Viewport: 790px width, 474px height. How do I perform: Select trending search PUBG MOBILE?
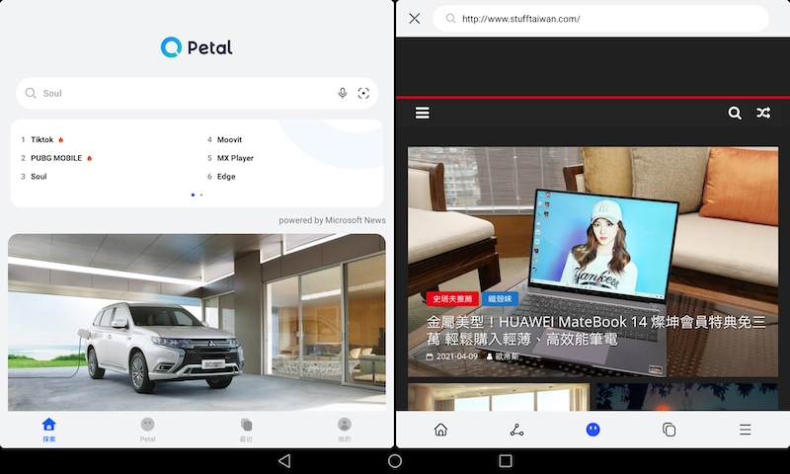point(56,158)
